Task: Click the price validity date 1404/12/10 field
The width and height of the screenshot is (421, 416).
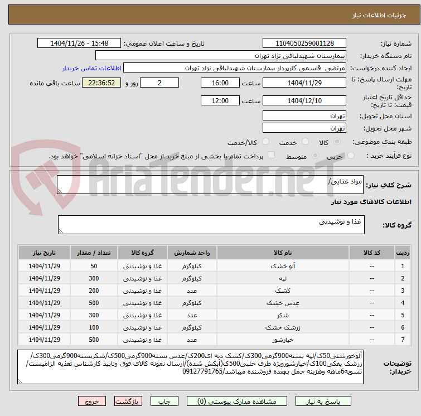Action: [304, 100]
